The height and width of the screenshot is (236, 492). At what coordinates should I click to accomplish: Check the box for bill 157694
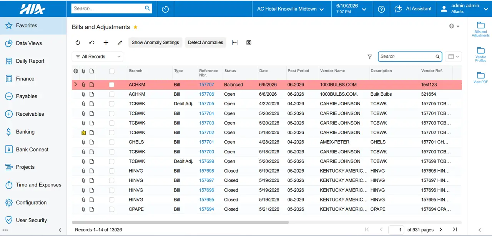click(111, 209)
